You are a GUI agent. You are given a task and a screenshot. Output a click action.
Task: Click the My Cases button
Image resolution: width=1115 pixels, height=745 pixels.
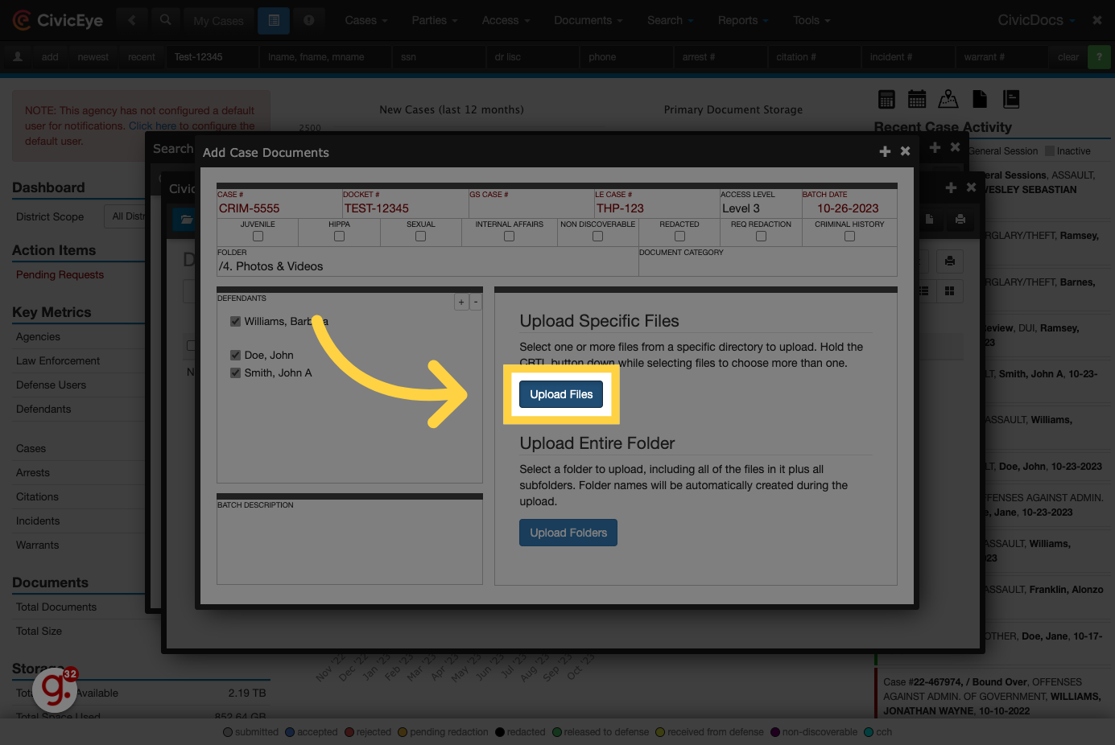click(x=218, y=21)
